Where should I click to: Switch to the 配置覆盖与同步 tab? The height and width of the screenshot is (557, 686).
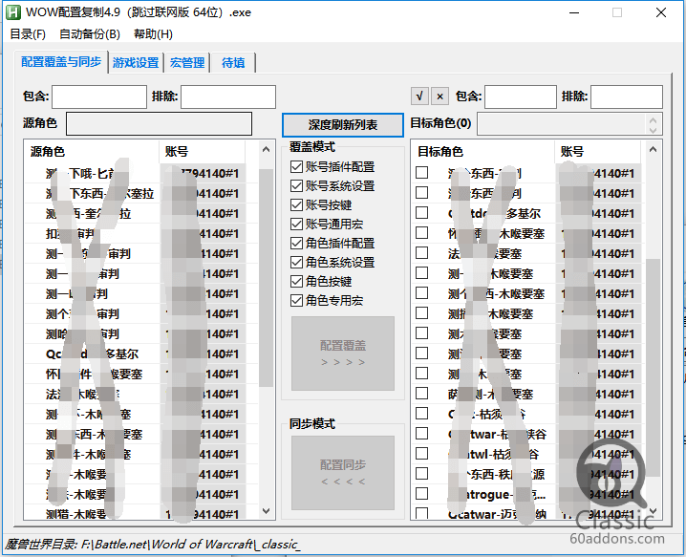[61, 62]
